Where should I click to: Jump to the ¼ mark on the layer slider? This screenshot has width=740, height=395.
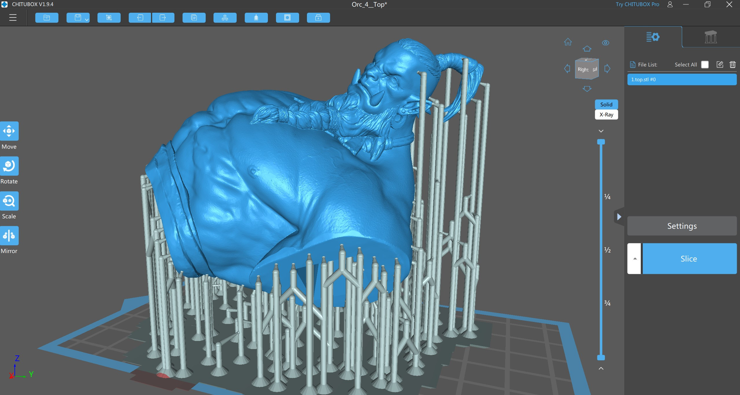pos(607,197)
